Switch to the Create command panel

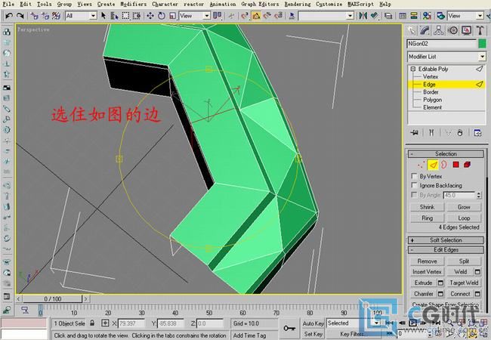(411, 30)
